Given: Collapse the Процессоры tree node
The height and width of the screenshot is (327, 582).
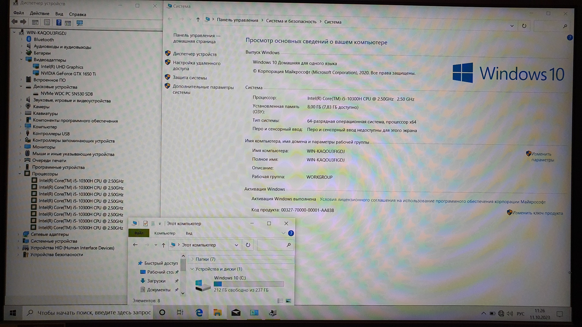Looking at the screenshot, I should (x=20, y=174).
